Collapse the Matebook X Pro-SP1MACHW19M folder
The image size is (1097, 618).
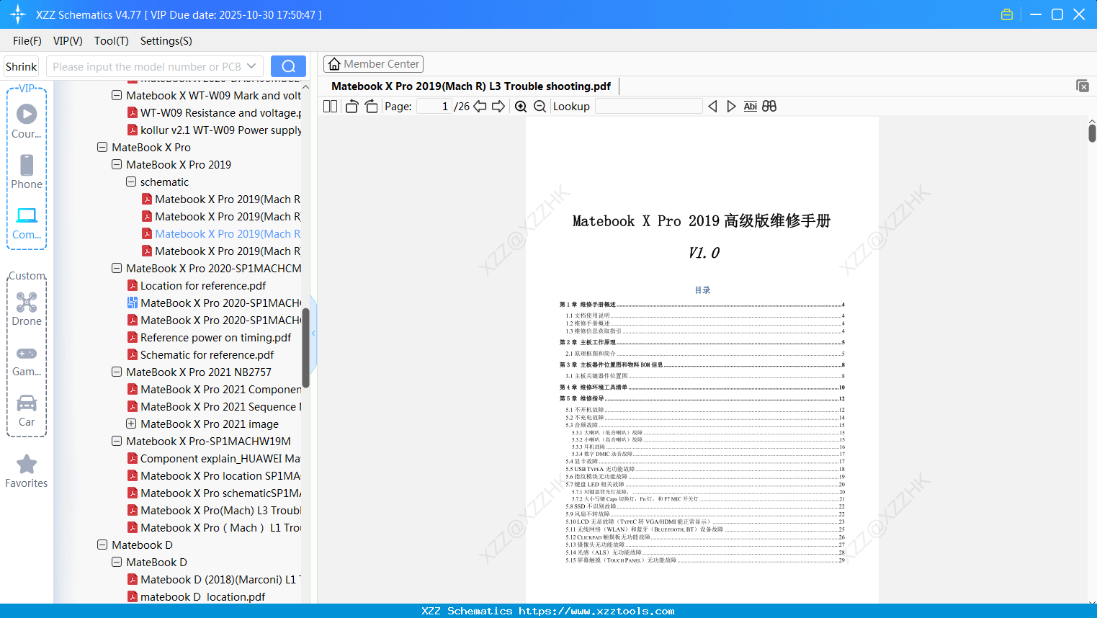click(x=117, y=442)
